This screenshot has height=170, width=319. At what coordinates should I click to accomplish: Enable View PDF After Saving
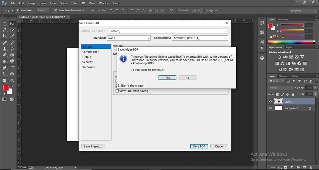117,91
